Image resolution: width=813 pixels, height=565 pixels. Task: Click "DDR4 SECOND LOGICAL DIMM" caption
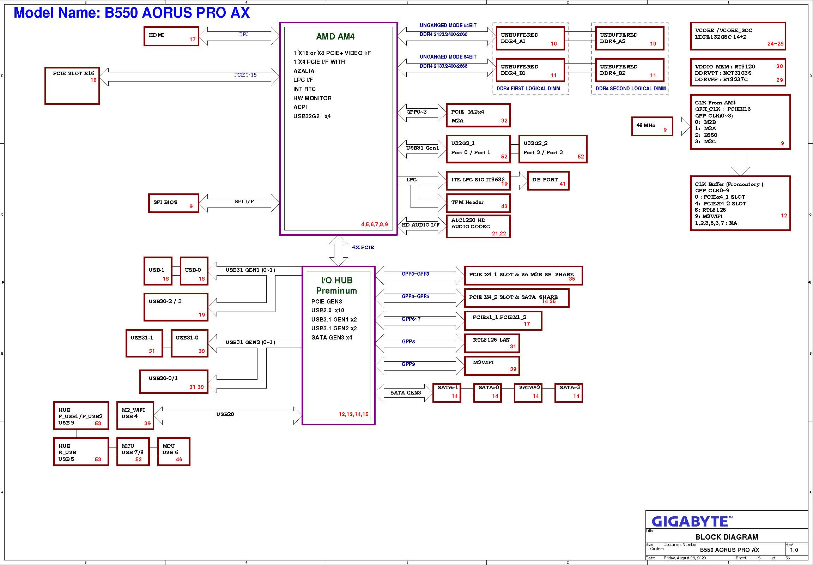coord(630,89)
